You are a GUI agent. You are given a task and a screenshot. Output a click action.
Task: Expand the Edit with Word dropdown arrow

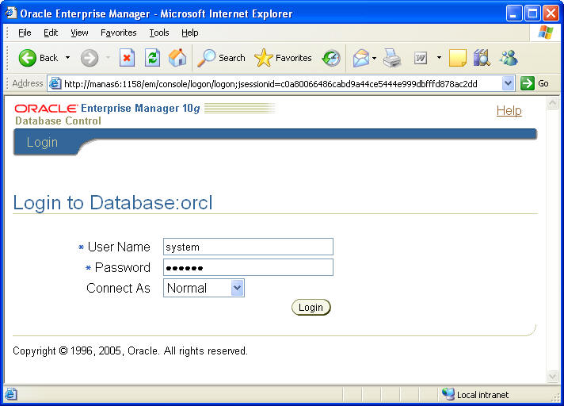point(439,58)
